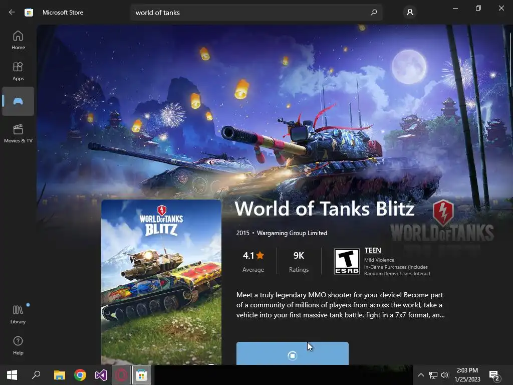Launch Google Chrome from the taskbar
This screenshot has height=385, width=513.
[80, 375]
